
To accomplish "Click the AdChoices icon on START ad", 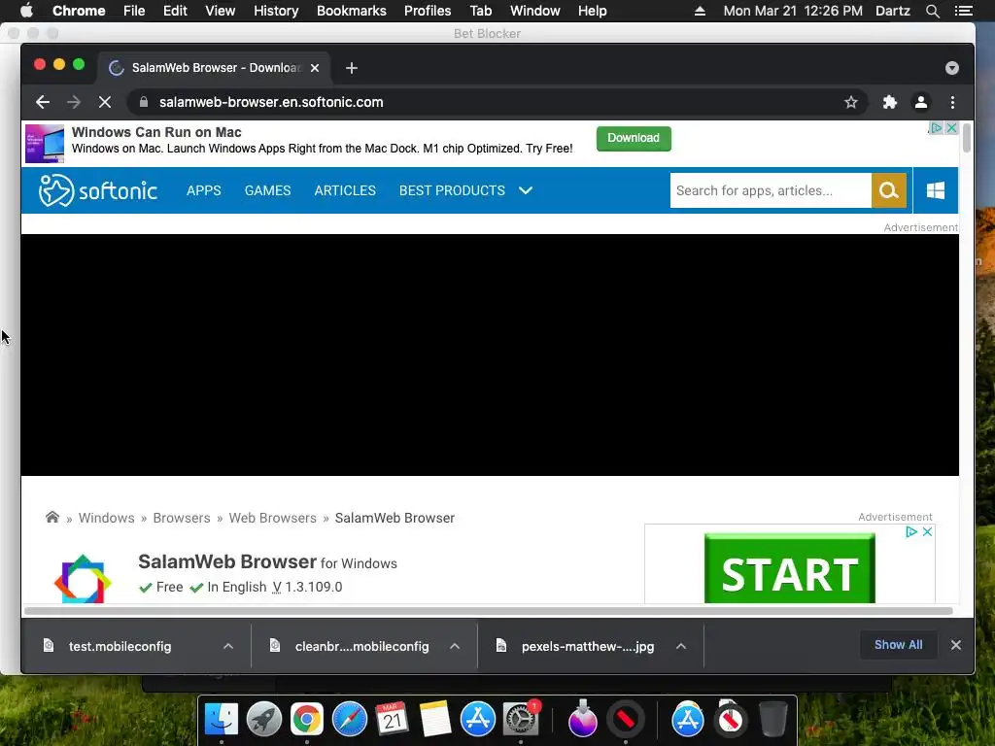I will tap(911, 531).
